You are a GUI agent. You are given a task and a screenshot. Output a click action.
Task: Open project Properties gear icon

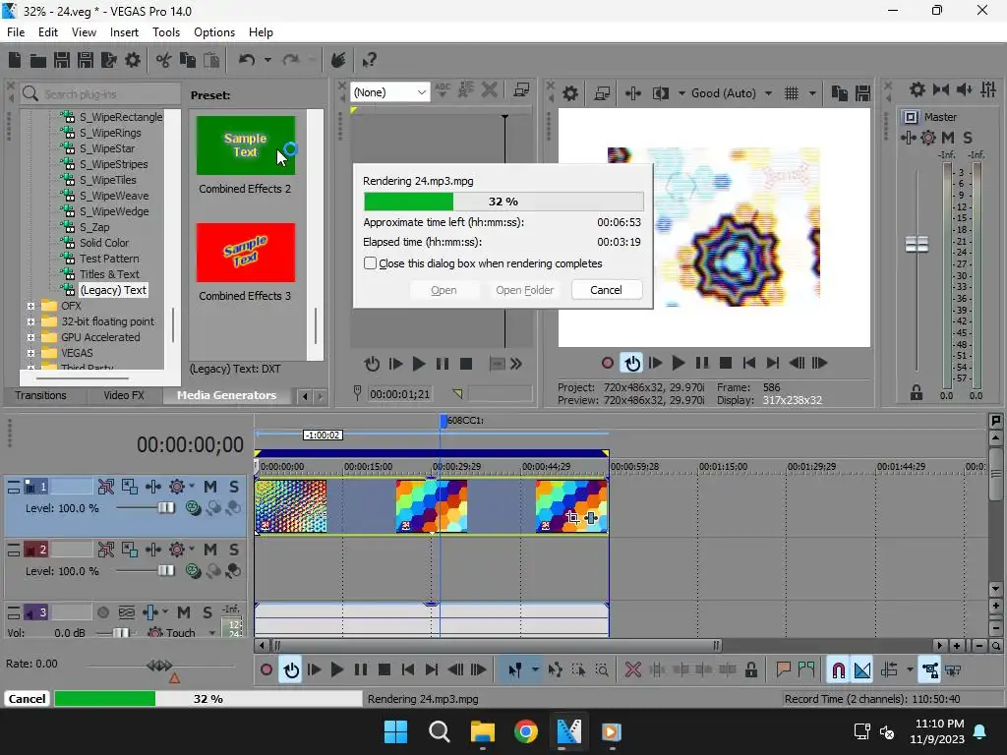click(133, 60)
